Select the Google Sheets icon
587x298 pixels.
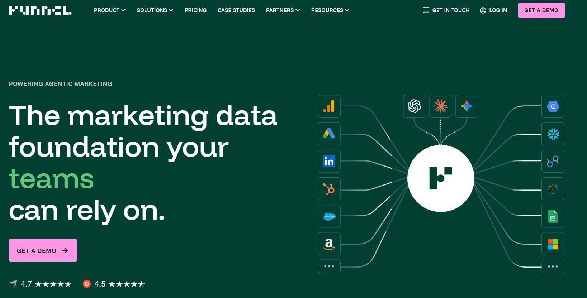pyautogui.click(x=553, y=216)
